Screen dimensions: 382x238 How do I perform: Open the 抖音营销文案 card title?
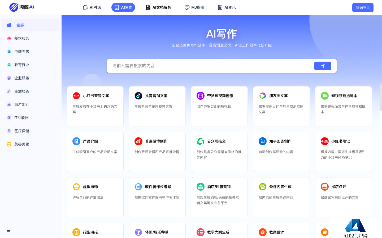156,96
